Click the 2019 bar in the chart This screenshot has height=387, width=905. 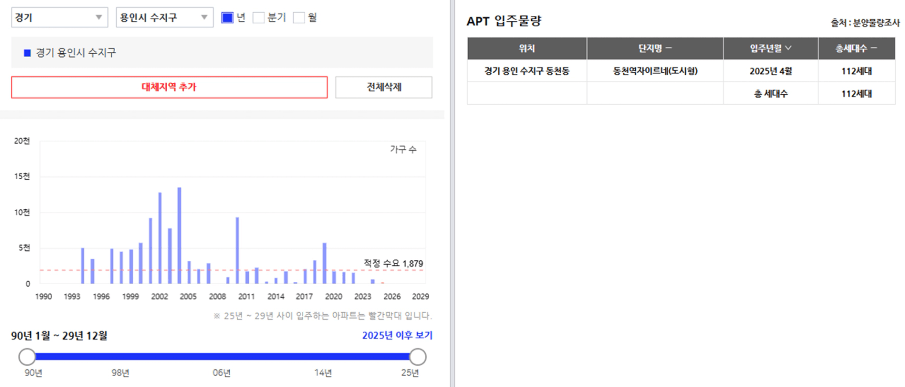pyautogui.click(x=325, y=263)
